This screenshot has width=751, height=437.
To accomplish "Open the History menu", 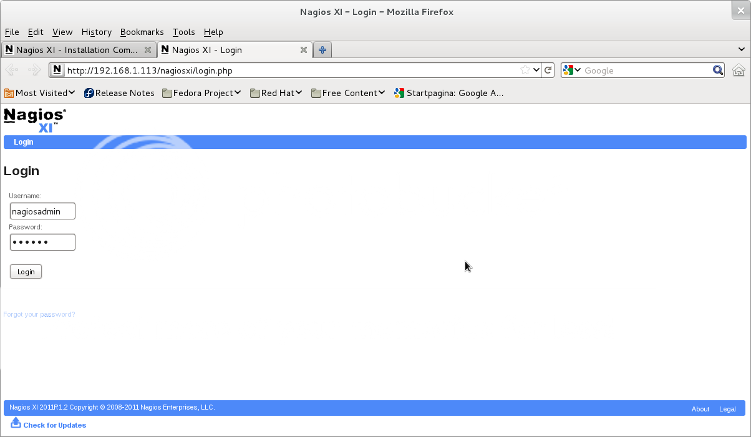I will pos(97,32).
